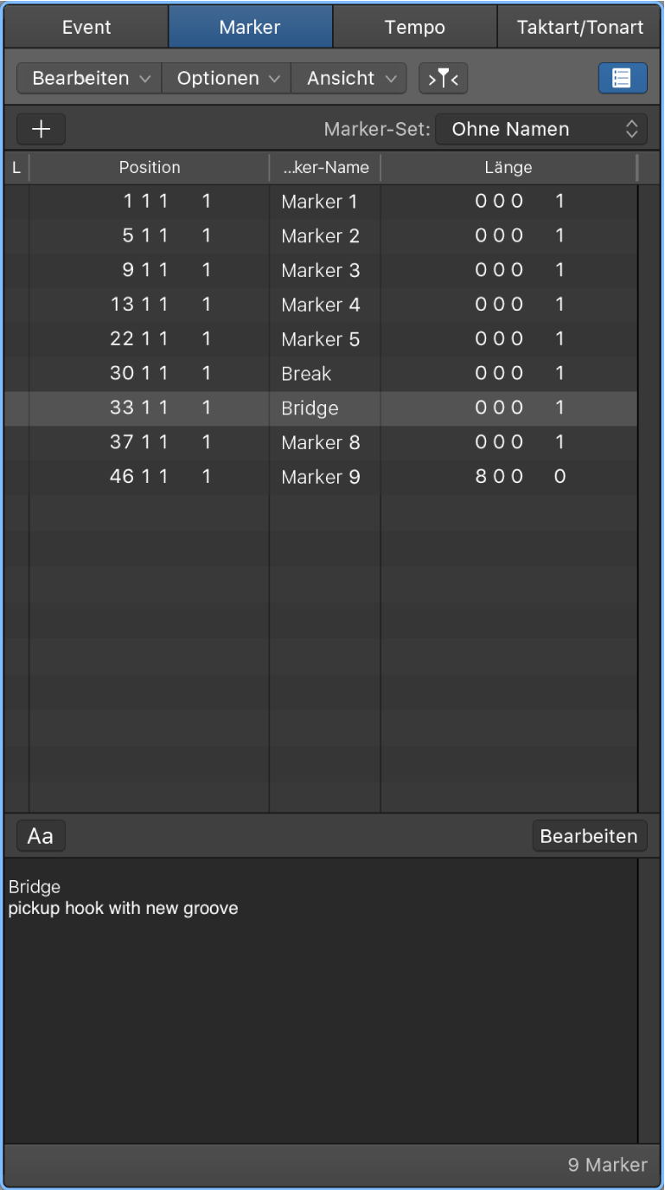Select Marker 9 in the list
Viewport: 665px width, 1190px height.
(320, 477)
